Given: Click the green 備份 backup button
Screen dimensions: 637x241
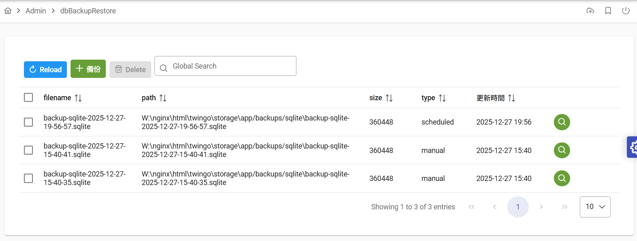Looking at the screenshot, I should pyautogui.click(x=88, y=69).
